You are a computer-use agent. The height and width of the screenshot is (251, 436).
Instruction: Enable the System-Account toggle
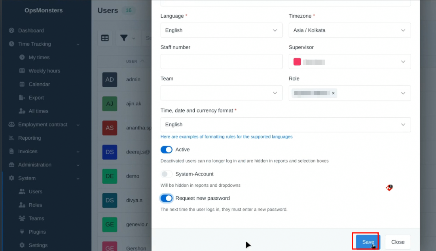(167, 174)
